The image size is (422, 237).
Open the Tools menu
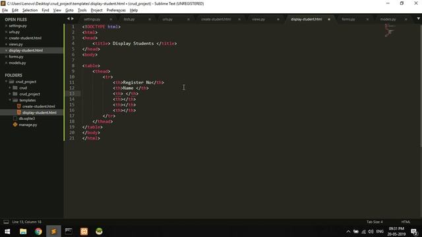82,11
